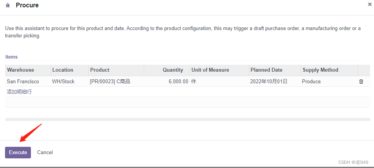This screenshot has width=374, height=168.
Task: Click the Cancel button
Action: click(45, 153)
